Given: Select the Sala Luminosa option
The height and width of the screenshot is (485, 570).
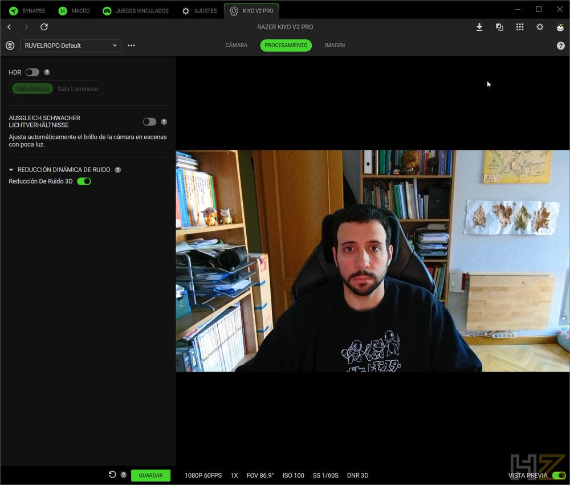Looking at the screenshot, I should (x=78, y=89).
